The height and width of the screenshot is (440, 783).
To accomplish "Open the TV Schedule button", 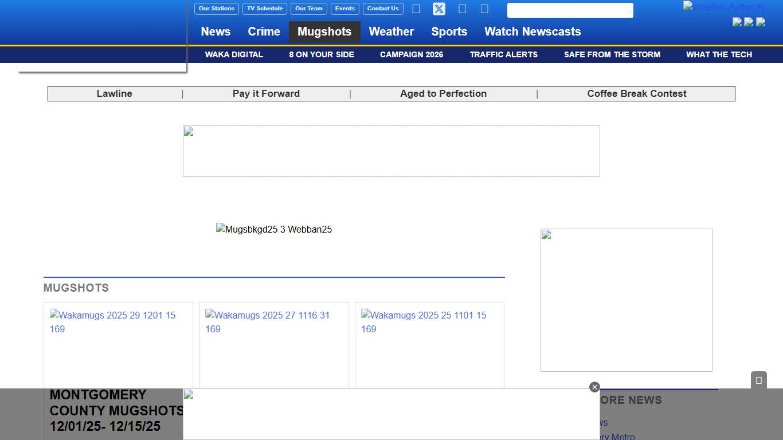I will coord(265,9).
